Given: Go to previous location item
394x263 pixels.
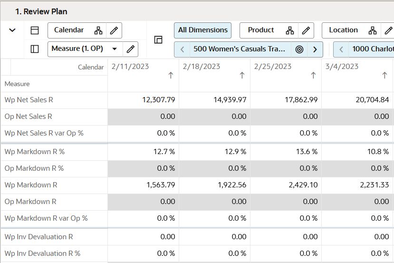Looking at the screenshot, I should click(341, 49).
